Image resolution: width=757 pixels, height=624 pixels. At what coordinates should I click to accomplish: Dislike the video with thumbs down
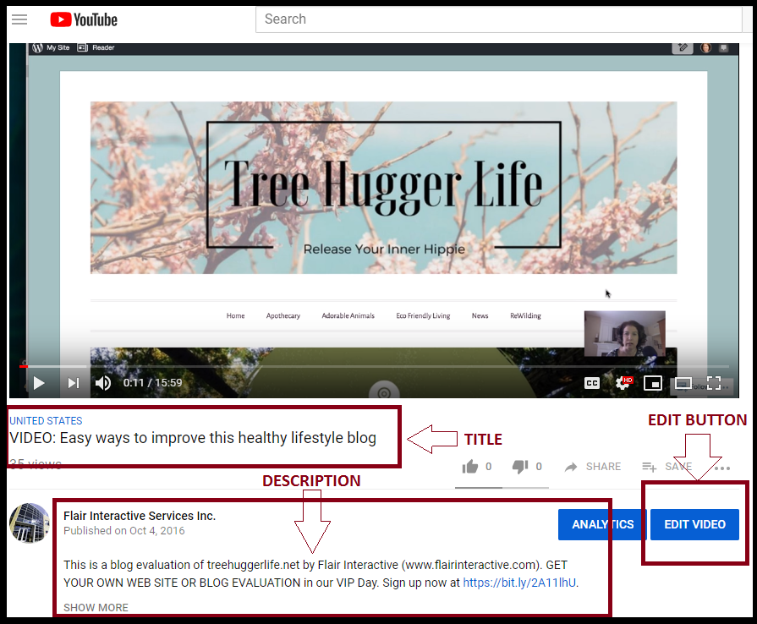519,466
